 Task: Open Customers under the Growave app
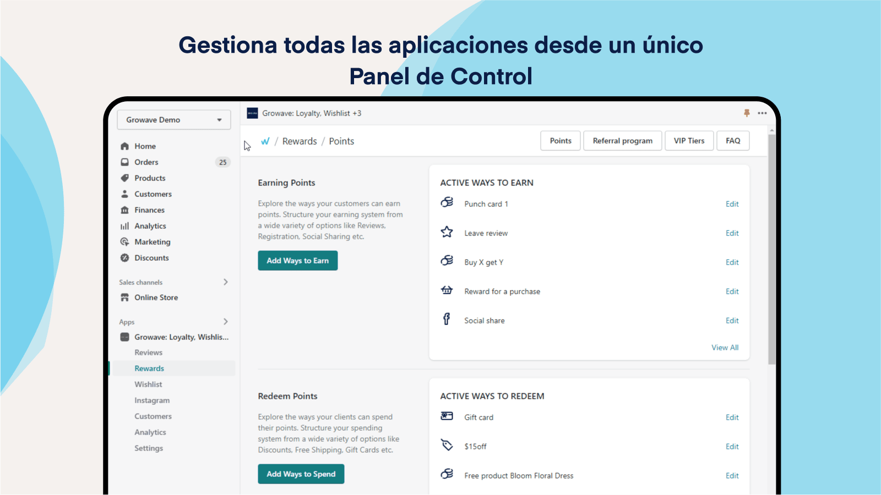point(153,416)
